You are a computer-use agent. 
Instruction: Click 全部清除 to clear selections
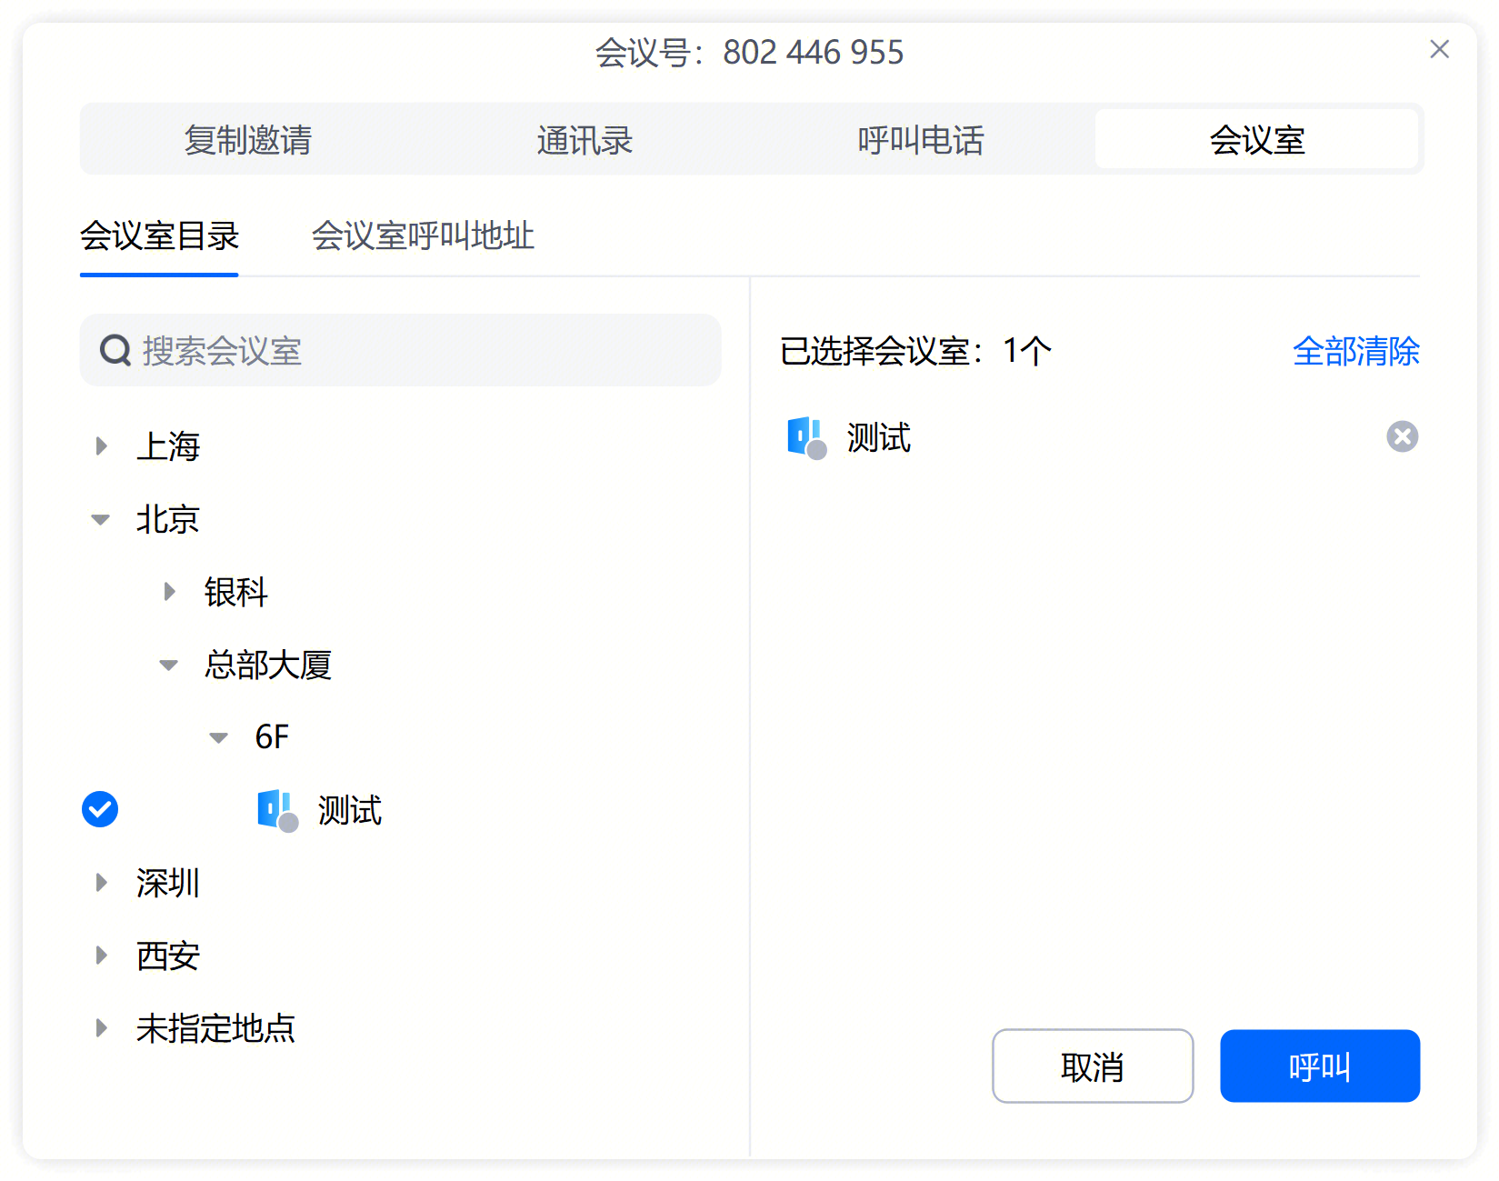pos(1354,352)
